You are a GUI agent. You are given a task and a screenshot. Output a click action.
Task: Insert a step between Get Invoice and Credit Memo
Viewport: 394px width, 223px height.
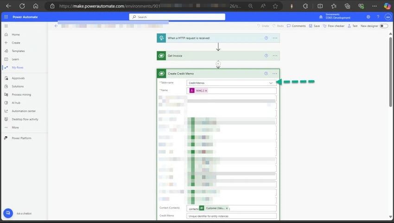(x=218, y=64)
